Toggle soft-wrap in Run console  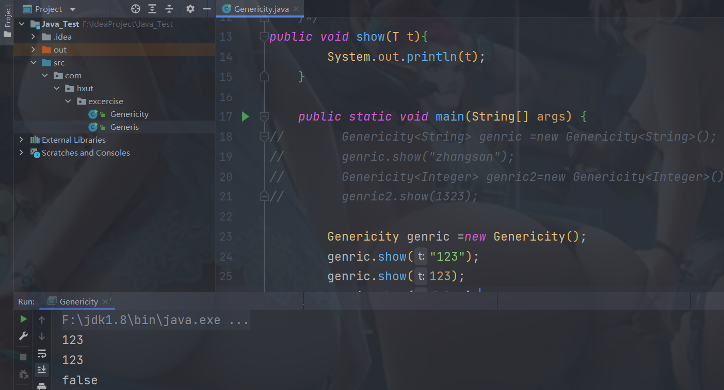[x=42, y=353]
